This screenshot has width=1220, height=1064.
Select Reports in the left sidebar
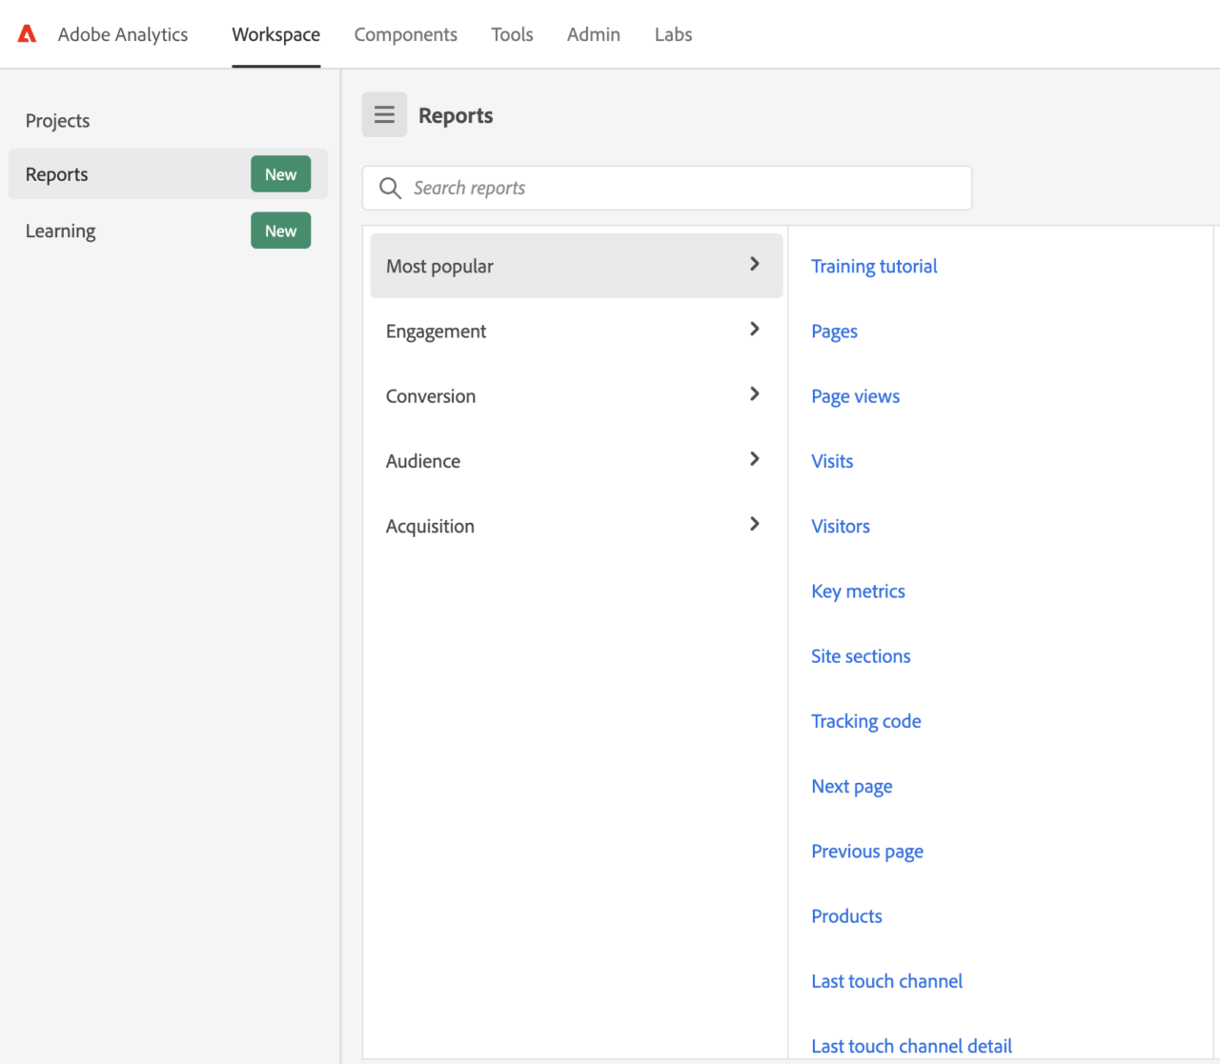(x=168, y=174)
